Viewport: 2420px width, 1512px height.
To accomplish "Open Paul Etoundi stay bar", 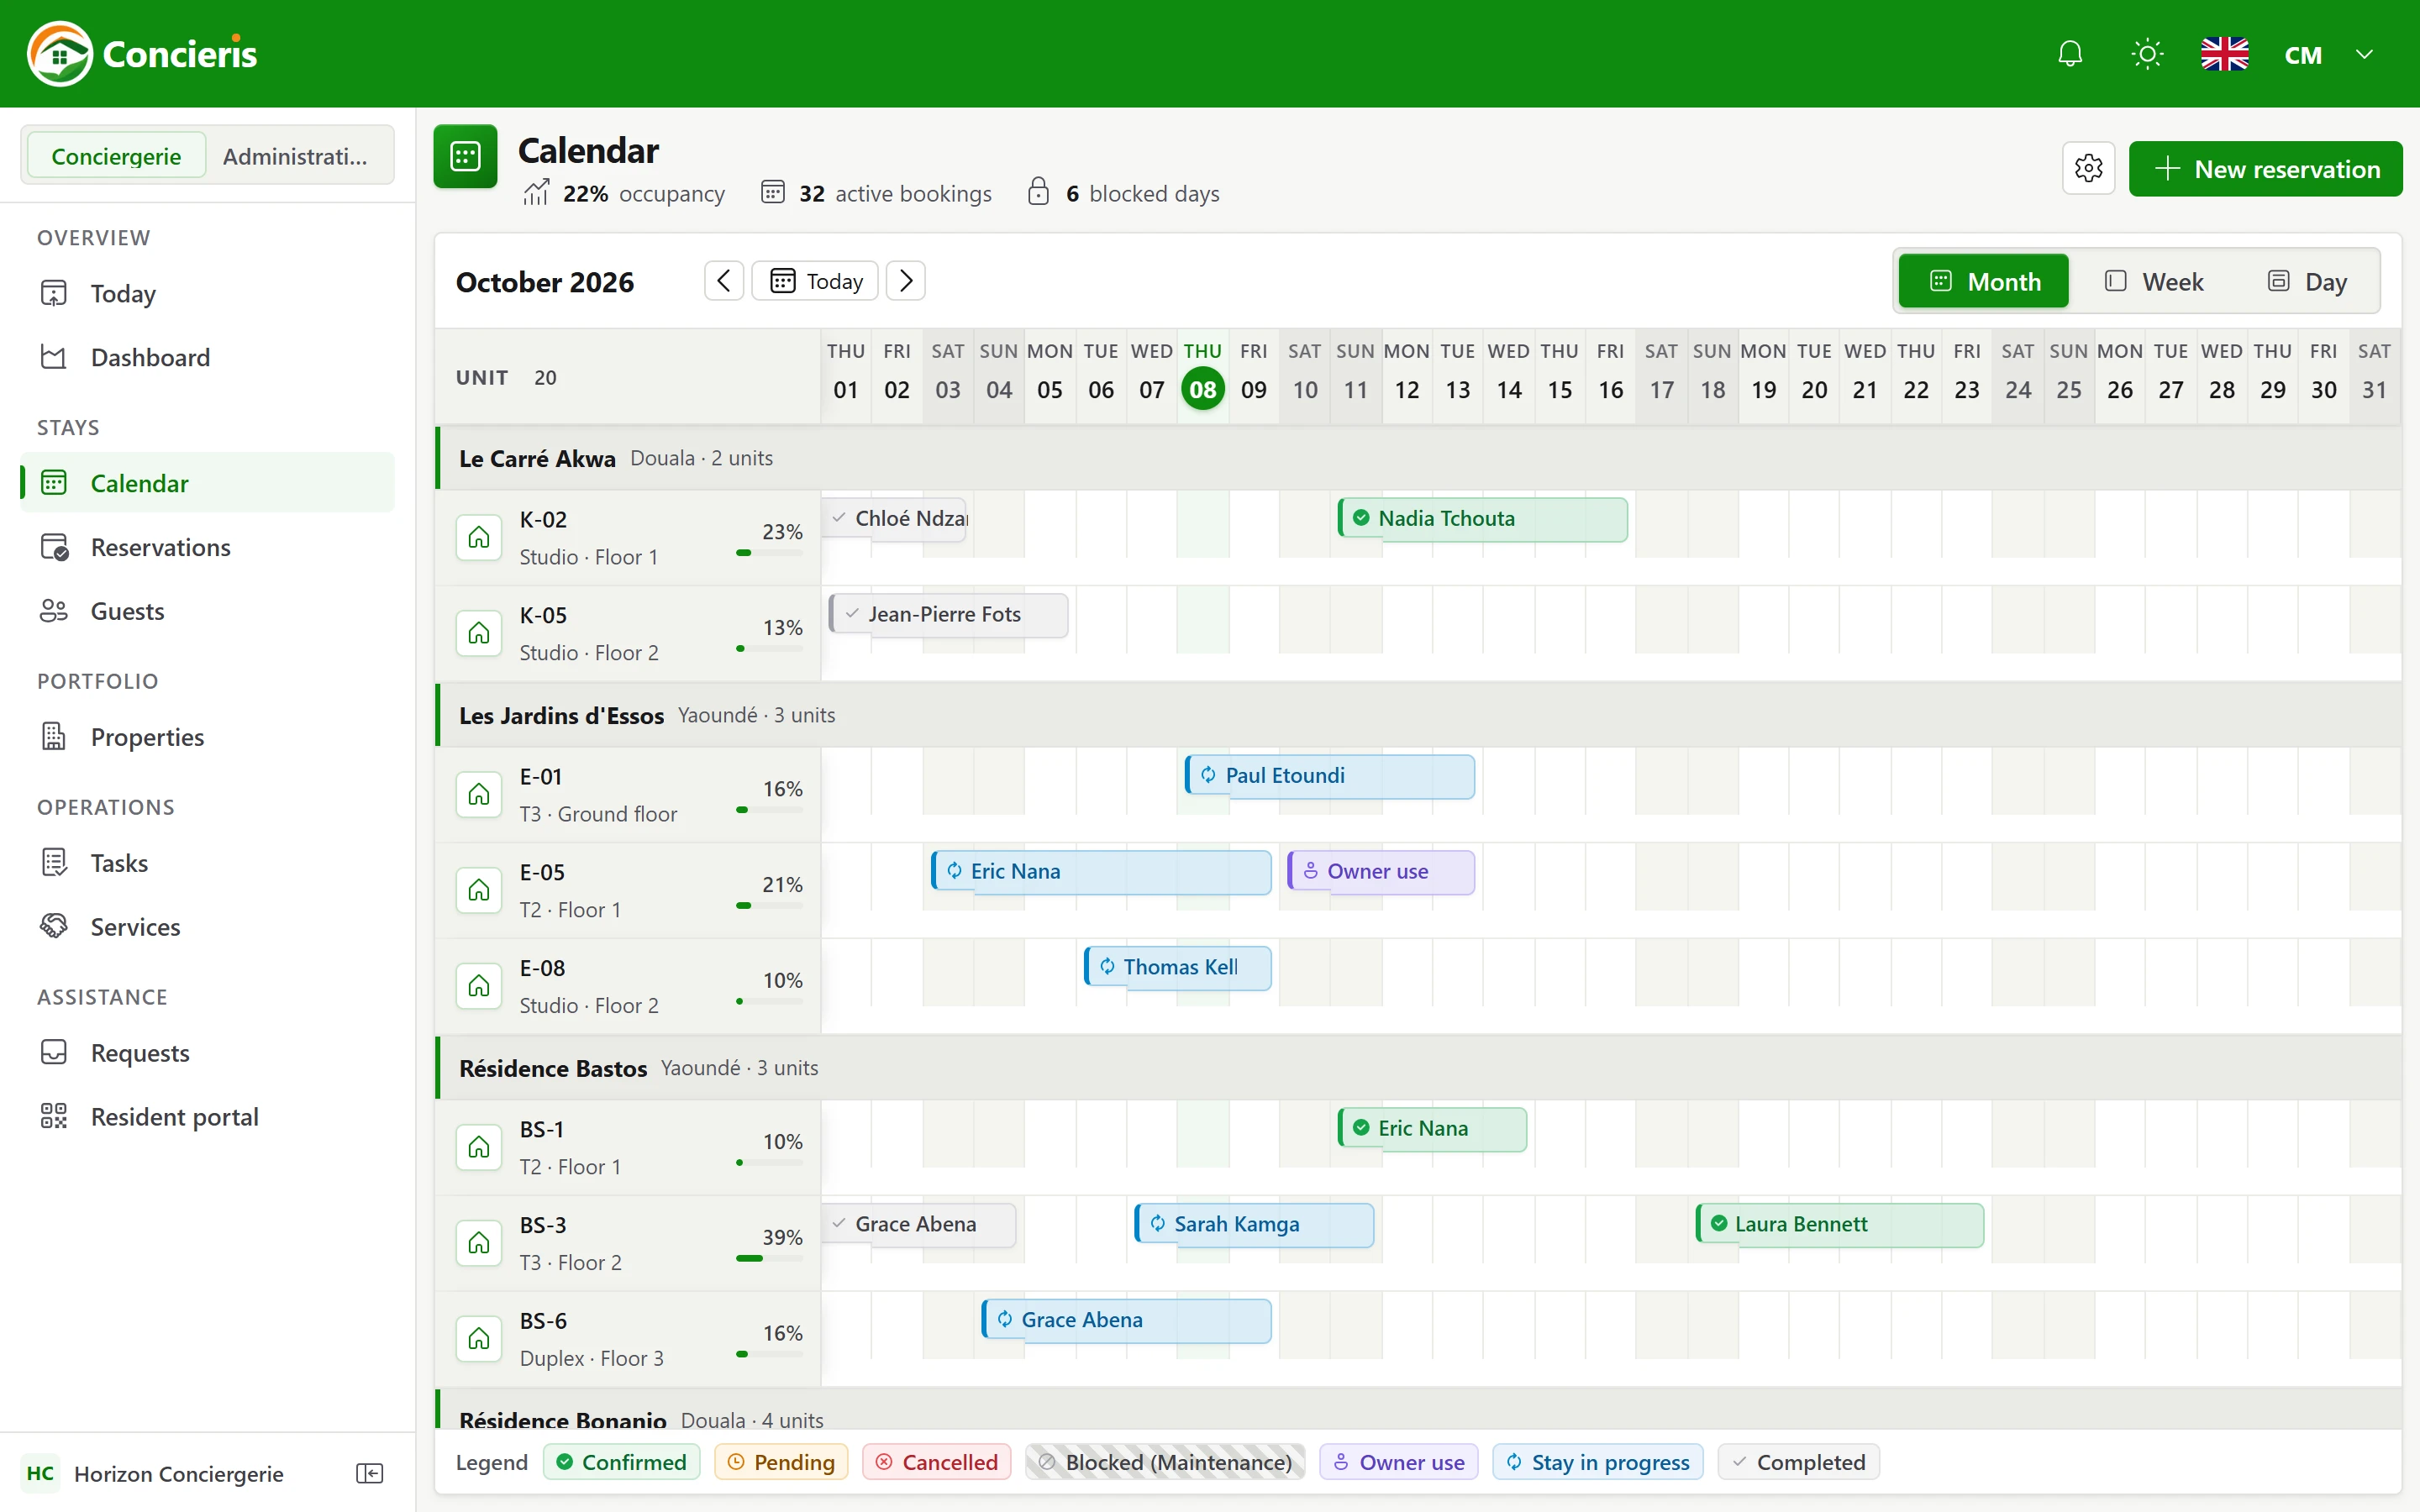I will tap(1329, 776).
